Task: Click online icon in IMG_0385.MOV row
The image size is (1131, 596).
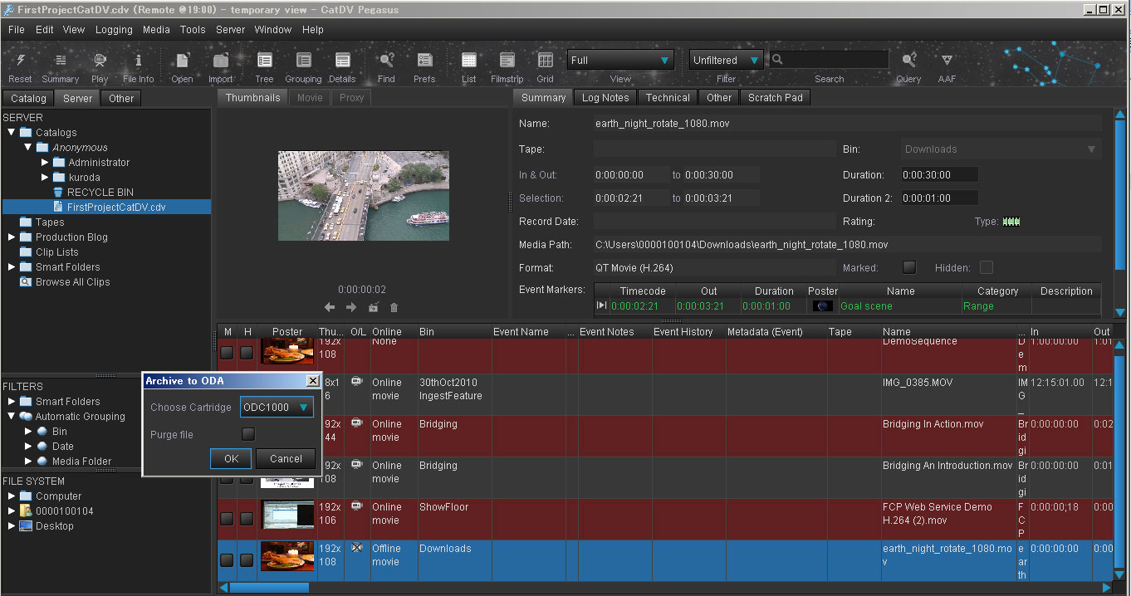Action: coord(357,381)
